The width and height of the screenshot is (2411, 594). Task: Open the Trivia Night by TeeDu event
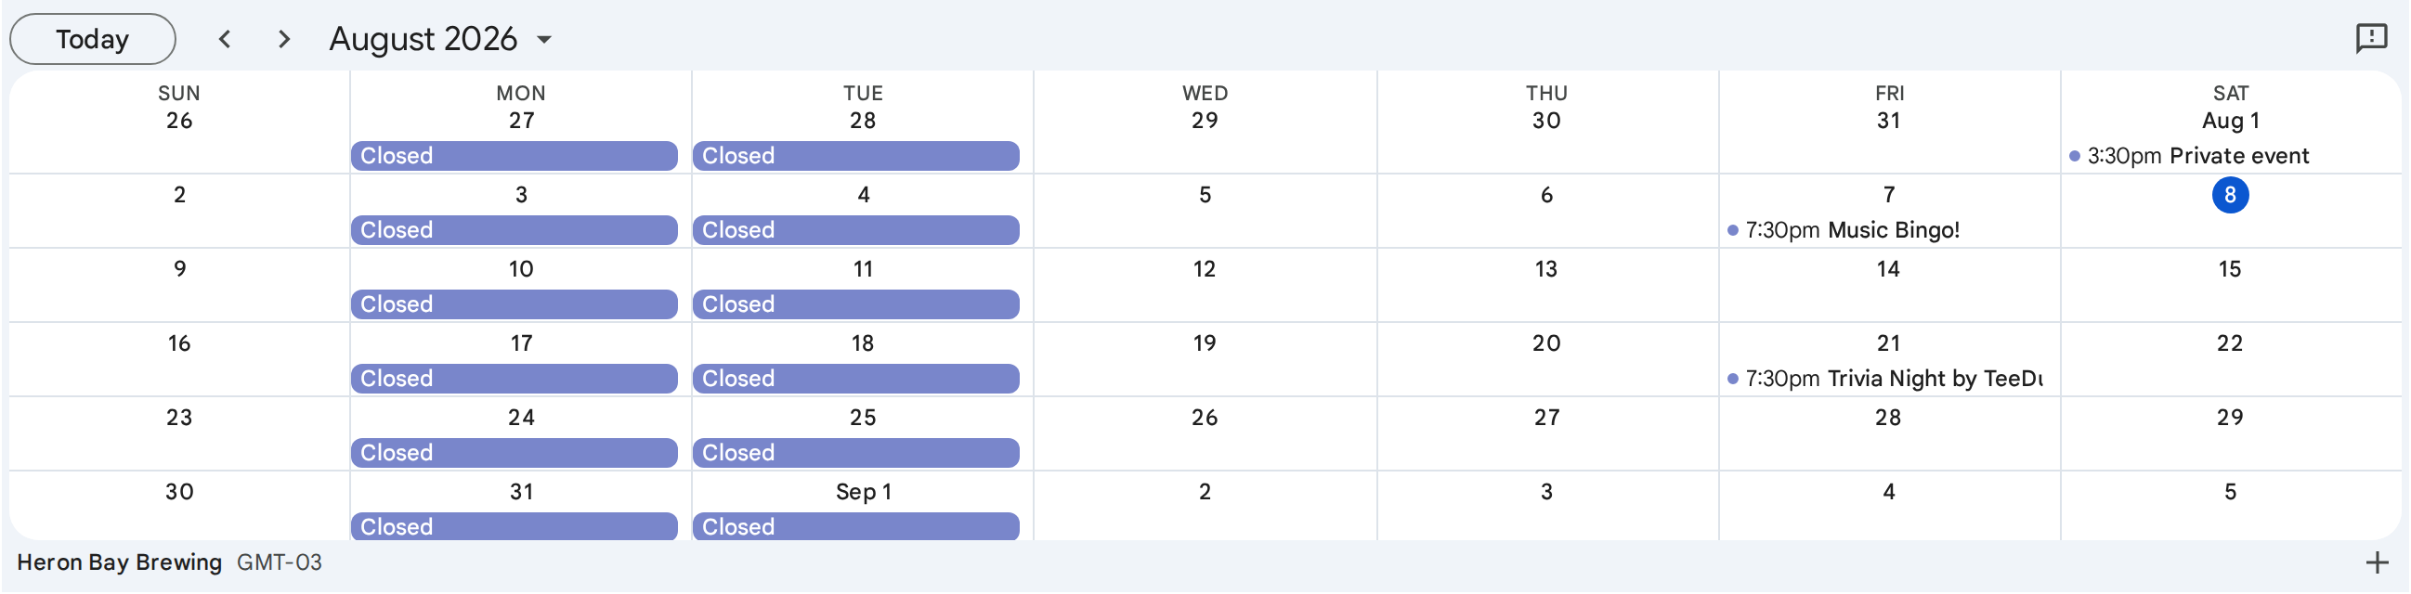1884,378
